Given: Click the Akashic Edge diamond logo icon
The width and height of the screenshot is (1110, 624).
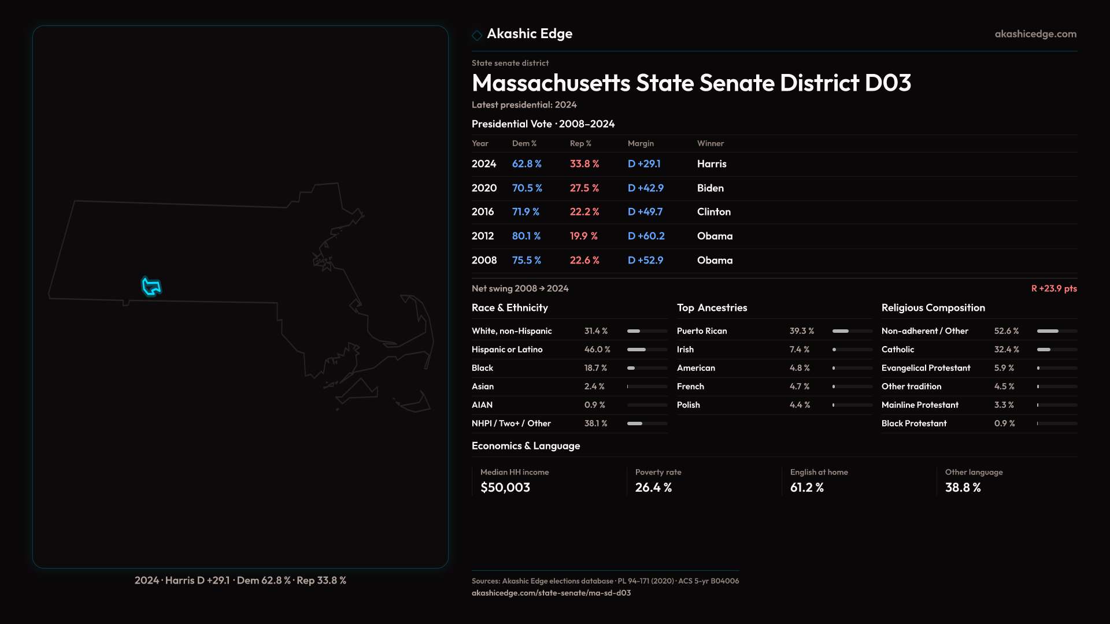Looking at the screenshot, I should [x=477, y=35].
